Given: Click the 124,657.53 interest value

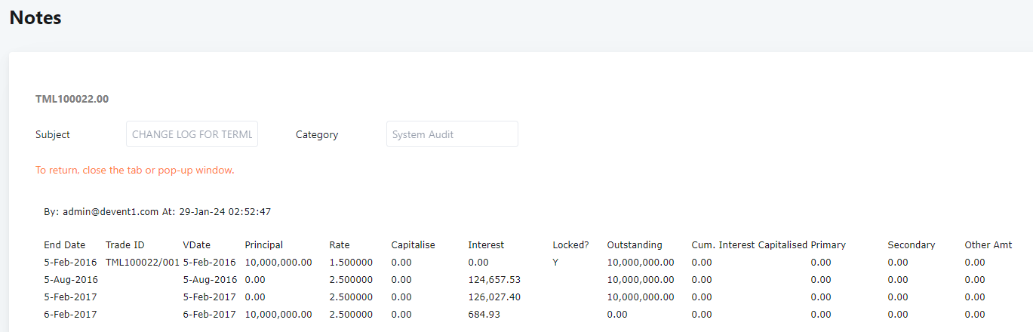Looking at the screenshot, I should (494, 280).
